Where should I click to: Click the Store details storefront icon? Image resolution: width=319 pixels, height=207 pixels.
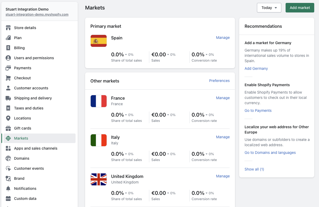(x=8, y=28)
